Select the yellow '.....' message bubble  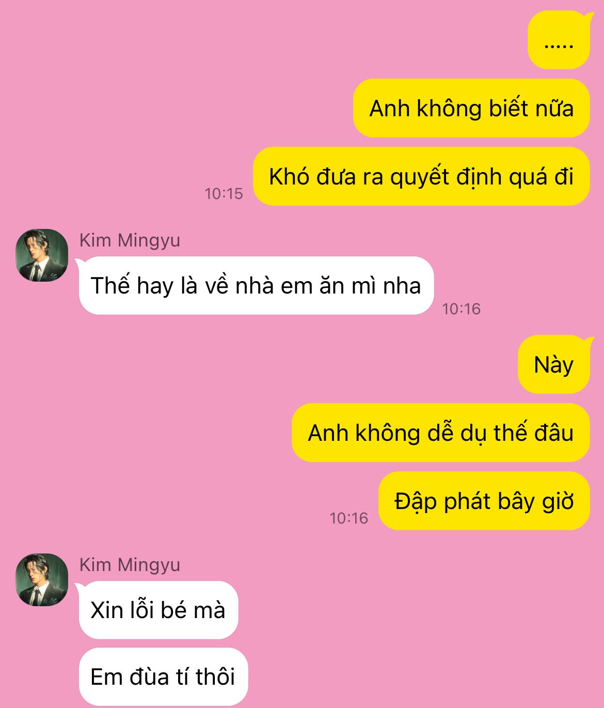click(x=559, y=40)
